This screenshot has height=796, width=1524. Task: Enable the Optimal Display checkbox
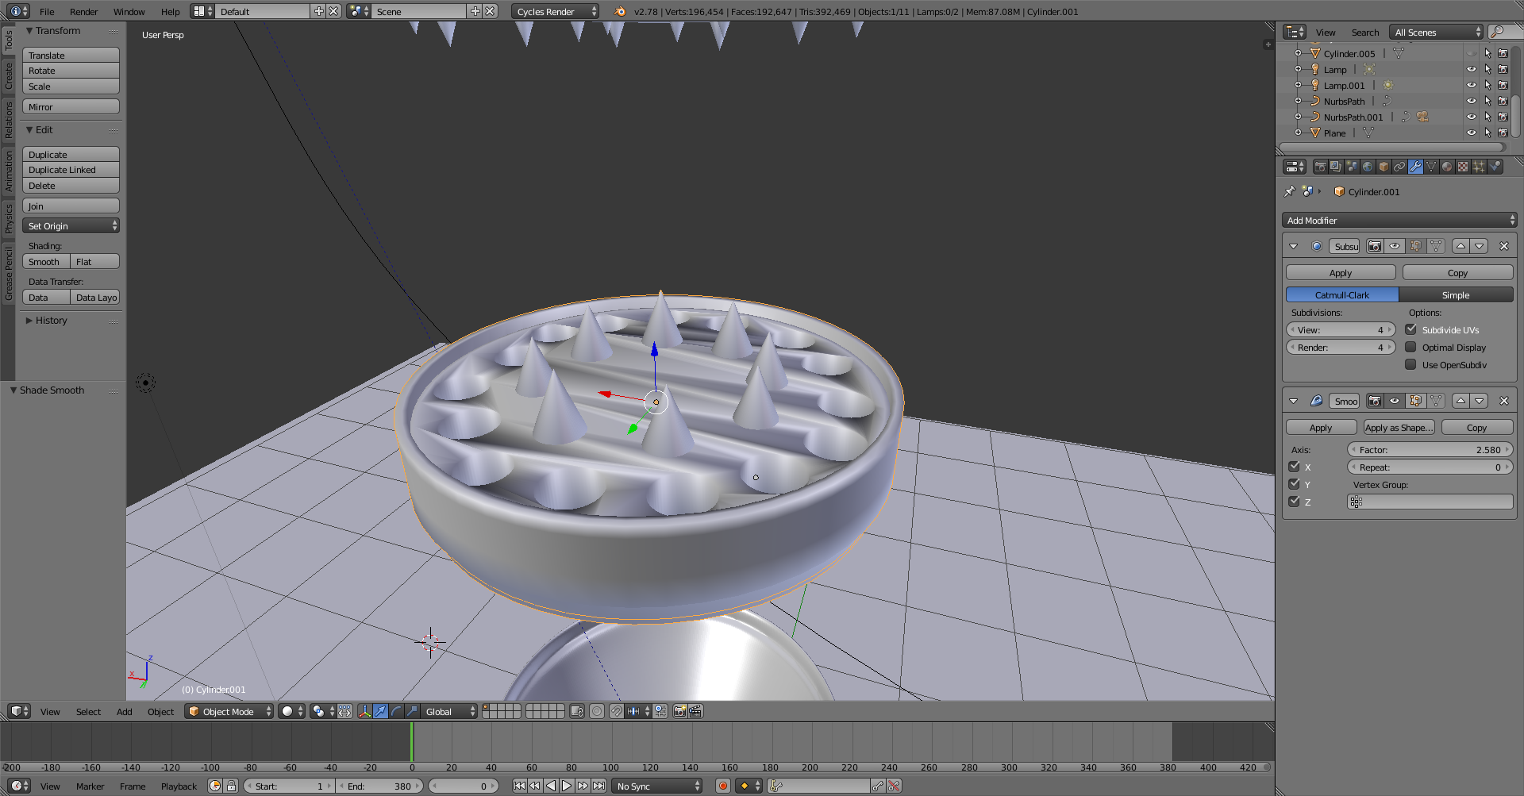(1410, 347)
